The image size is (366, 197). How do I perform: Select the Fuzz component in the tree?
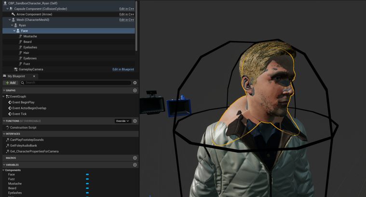coord(68,64)
